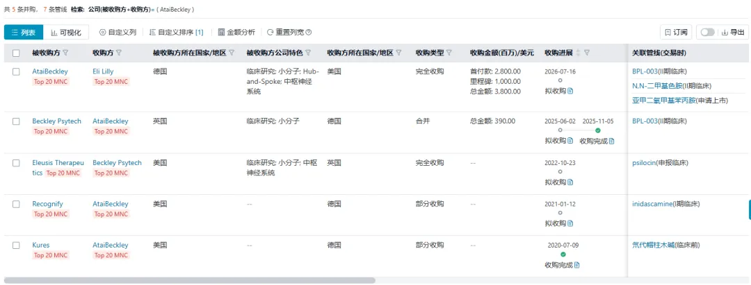
Task: Open filter for 收购方 column
Action: [x=119, y=53]
